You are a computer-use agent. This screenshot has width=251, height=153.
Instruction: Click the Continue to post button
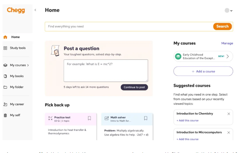pos(134,87)
